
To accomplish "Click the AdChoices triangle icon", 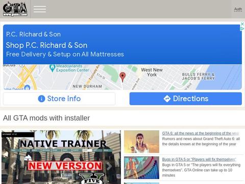I will tap(242, 29).
